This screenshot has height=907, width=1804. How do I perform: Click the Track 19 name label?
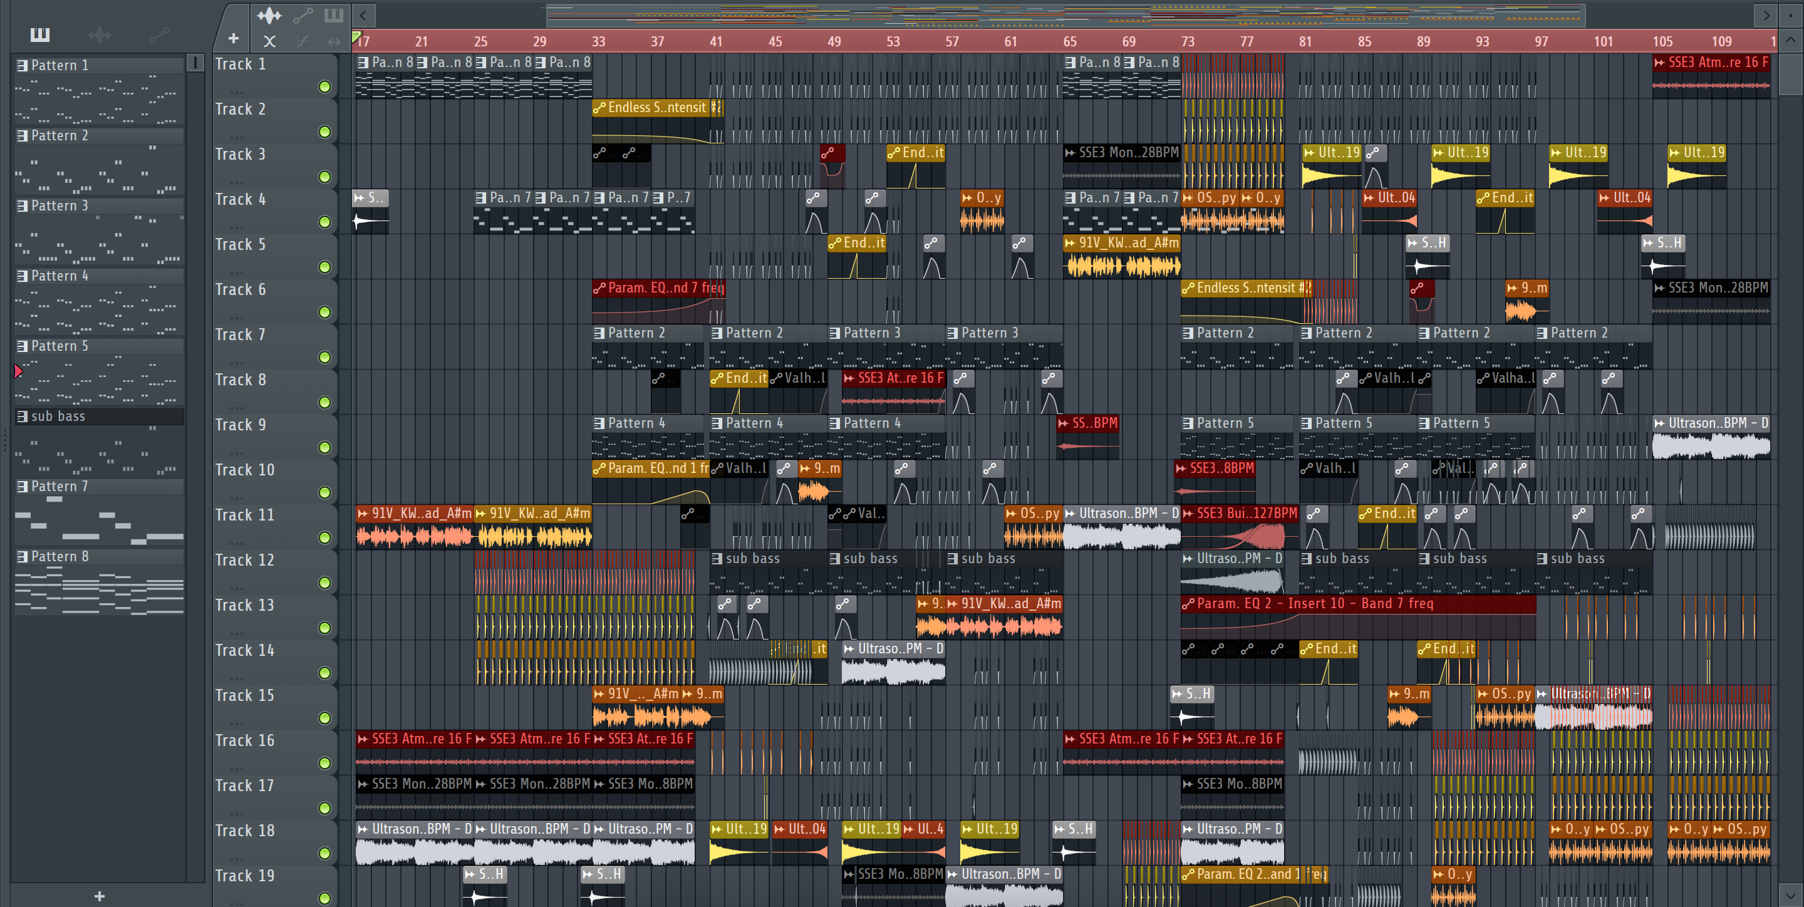tap(244, 876)
